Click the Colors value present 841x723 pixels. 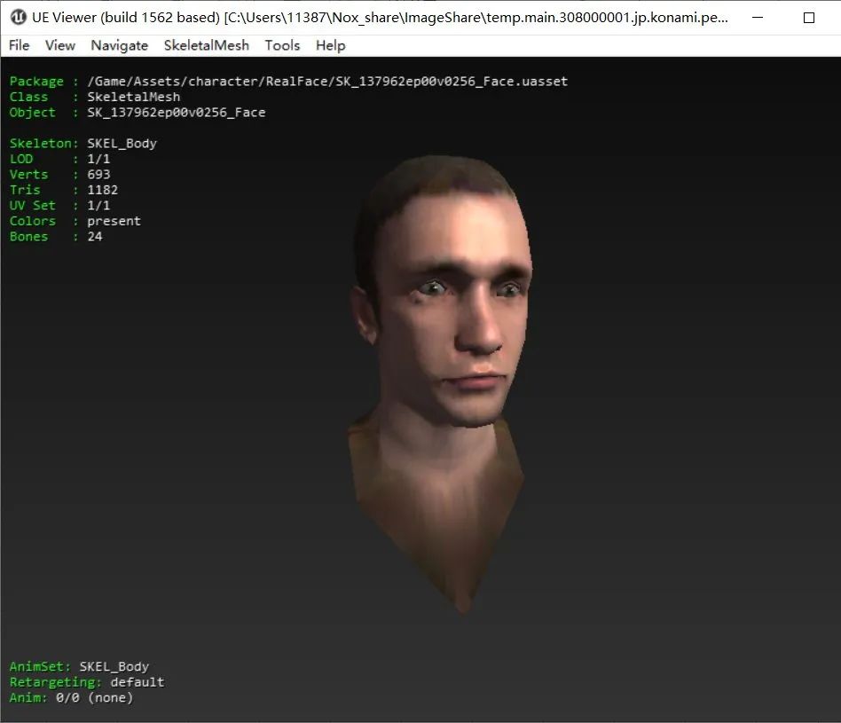pos(114,222)
